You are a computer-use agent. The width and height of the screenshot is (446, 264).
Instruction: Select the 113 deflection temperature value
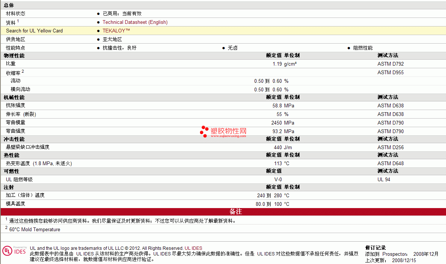278,163
